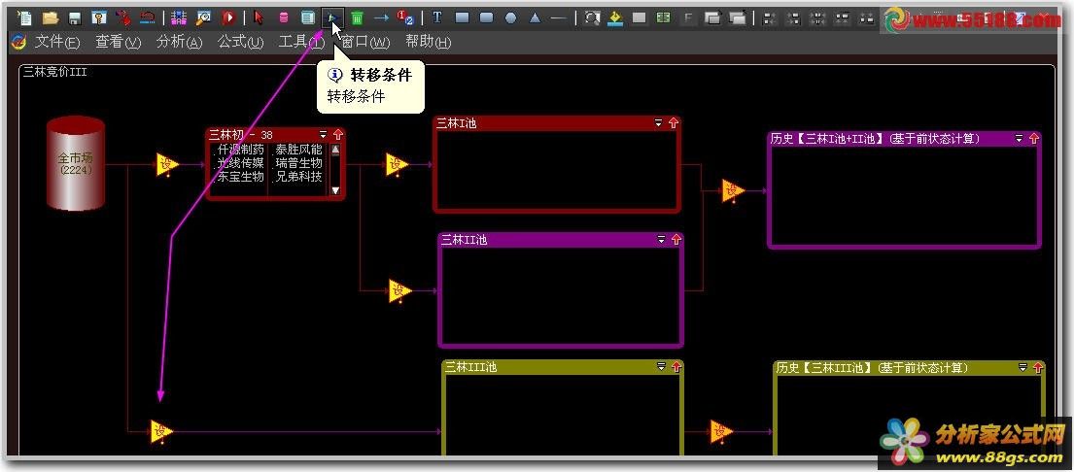Viewport: 1074px width, 472px height.
Task: Click condition triangle before 历史【三林III池】
Action: pyautogui.click(x=720, y=431)
